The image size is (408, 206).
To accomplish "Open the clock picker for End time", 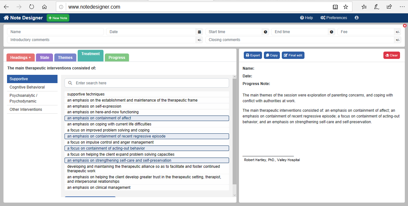I will [x=331, y=32].
